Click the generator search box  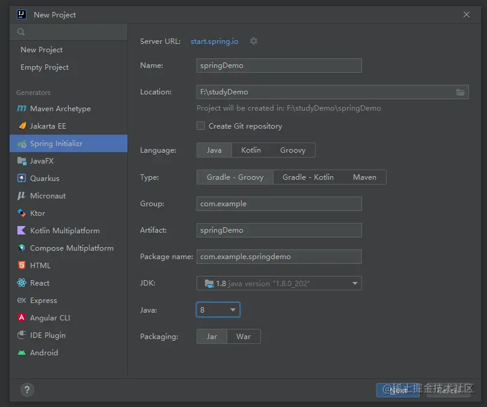click(69, 32)
